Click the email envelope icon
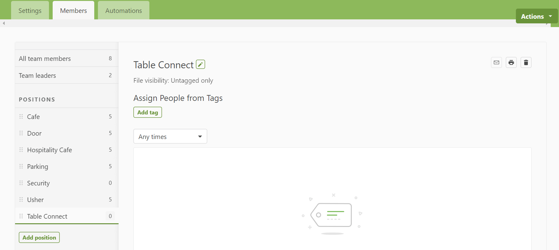This screenshot has width=559, height=250. [x=496, y=62]
